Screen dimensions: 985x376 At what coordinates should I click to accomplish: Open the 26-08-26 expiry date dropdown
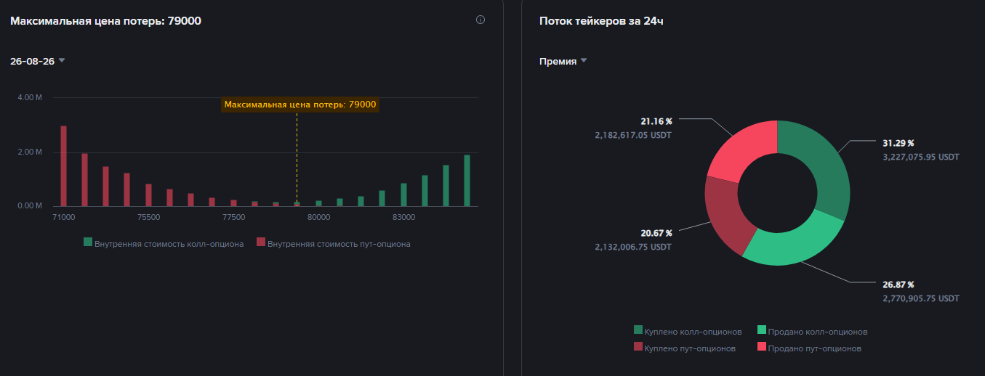(38, 61)
